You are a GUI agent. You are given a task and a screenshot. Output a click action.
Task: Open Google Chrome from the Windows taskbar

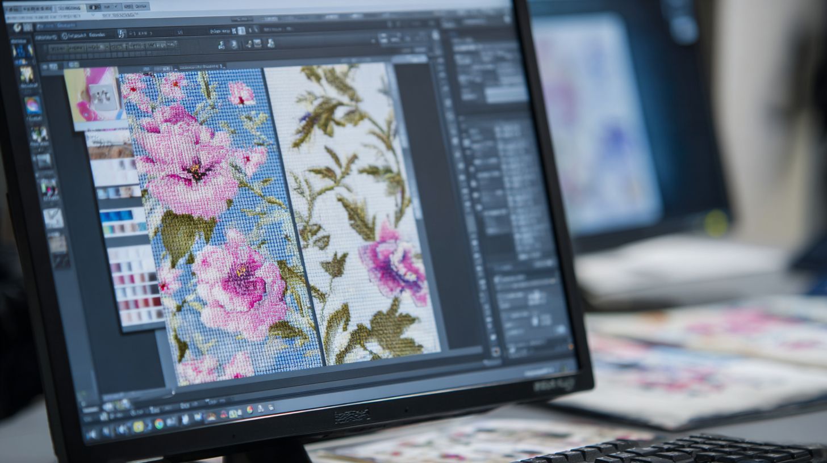tap(158, 423)
